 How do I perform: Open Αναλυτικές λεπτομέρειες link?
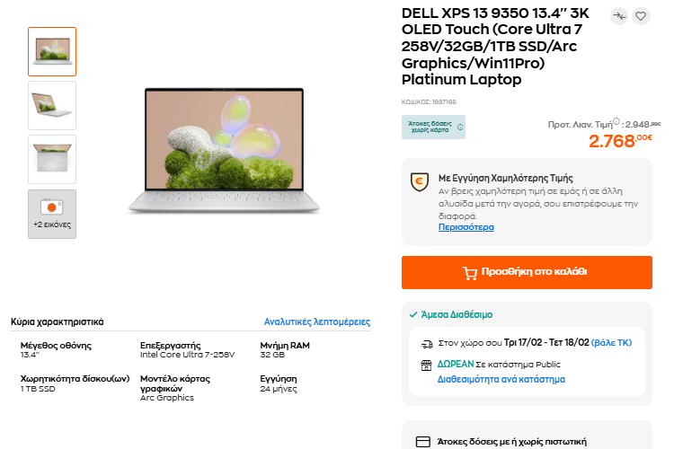point(316,321)
